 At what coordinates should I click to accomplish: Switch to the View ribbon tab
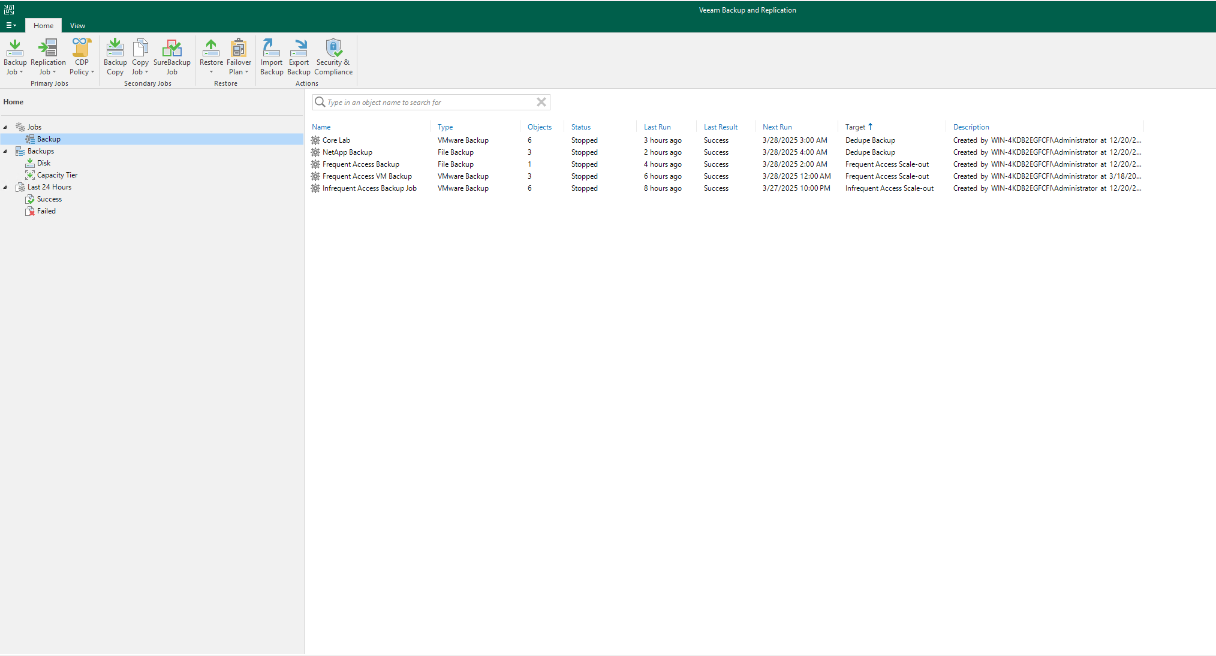pyautogui.click(x=77, y=25)
